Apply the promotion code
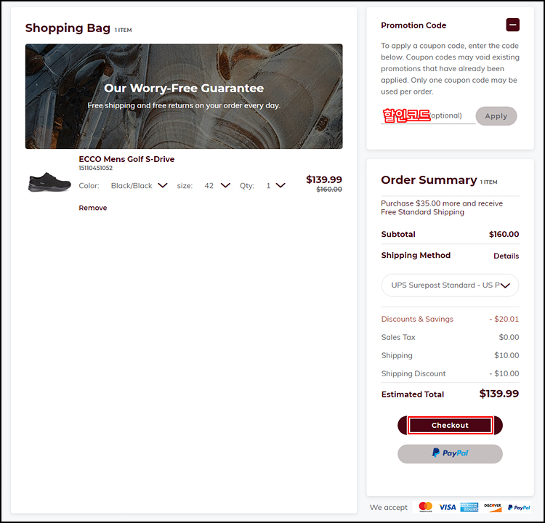 point(496,116)
